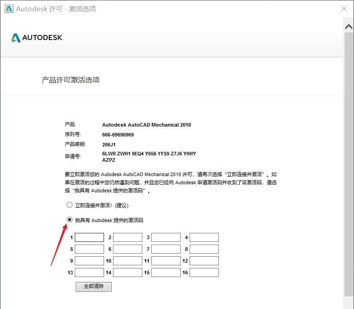Click activation code field 5
The image size is (354, 309).
click(x=90, y=249)
